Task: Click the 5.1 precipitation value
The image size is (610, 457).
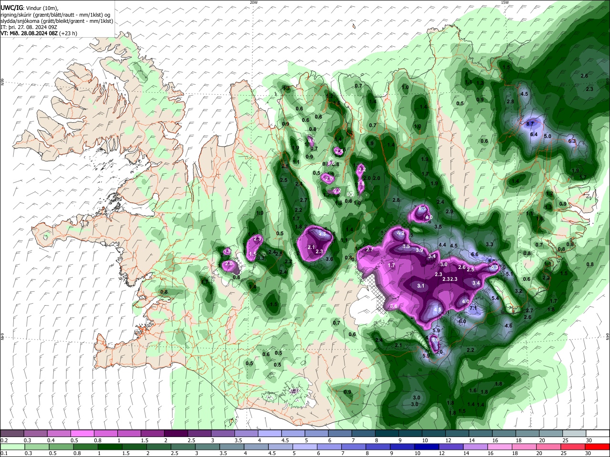Action: tap(509, 274)
